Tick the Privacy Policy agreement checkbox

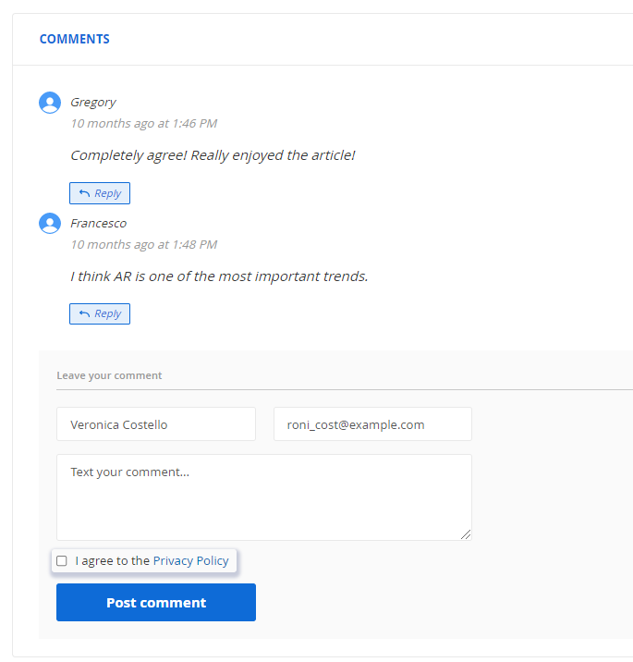(62, 560)
